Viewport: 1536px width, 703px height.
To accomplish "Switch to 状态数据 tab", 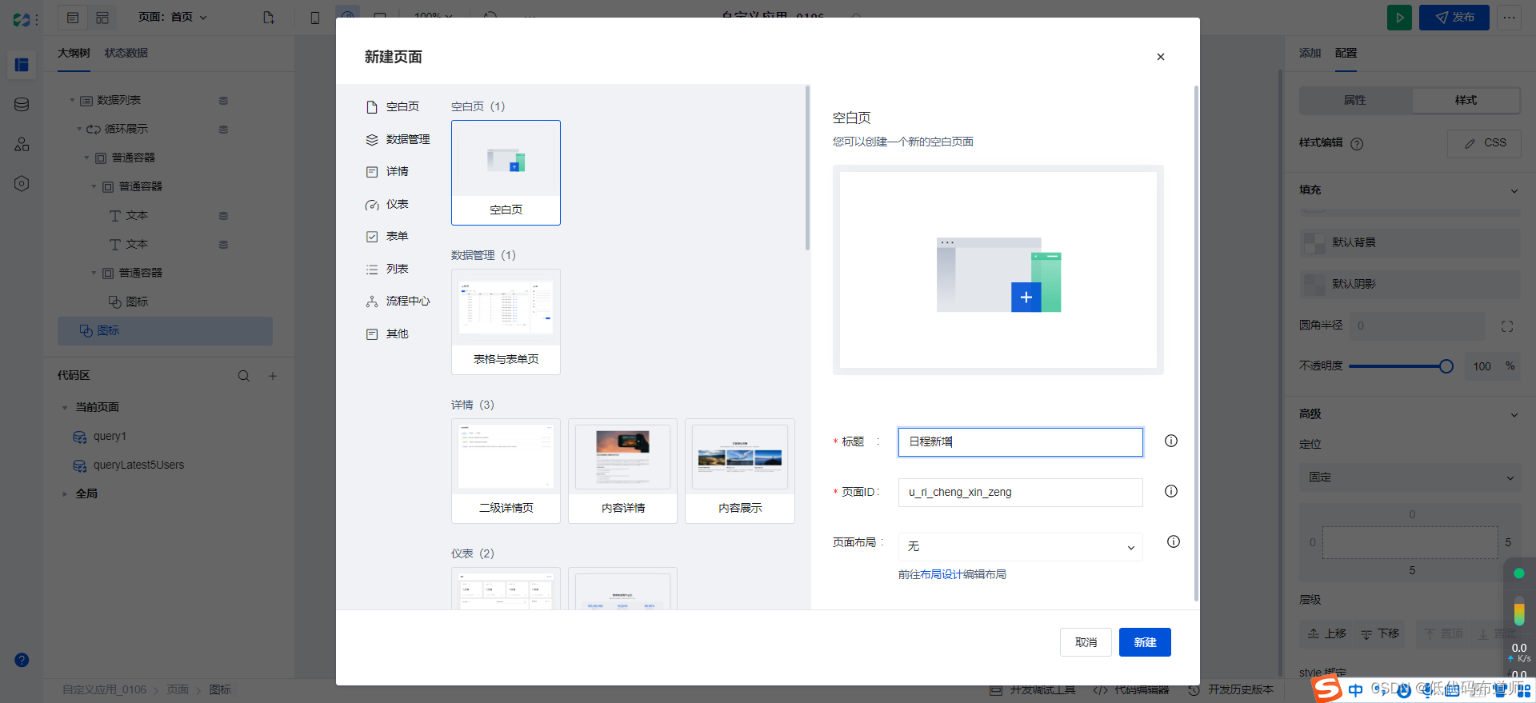I will tap(126, 53).
